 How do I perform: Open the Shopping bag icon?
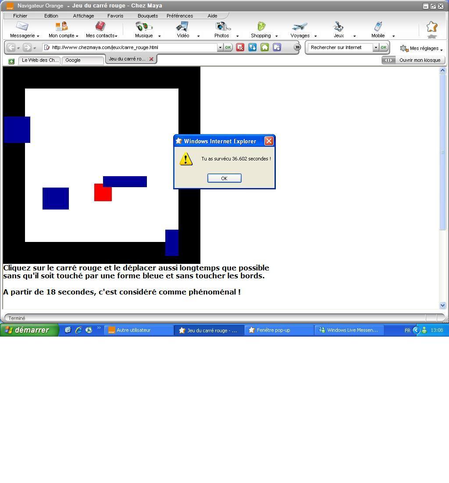pos(261,26)
